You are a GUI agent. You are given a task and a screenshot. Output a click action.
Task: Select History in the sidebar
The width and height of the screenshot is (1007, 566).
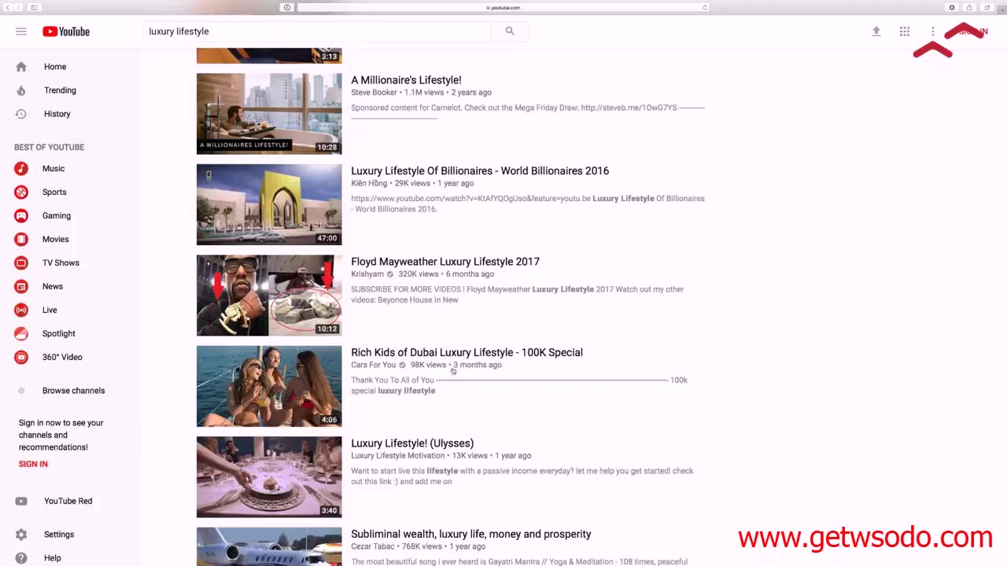point(57,114)
